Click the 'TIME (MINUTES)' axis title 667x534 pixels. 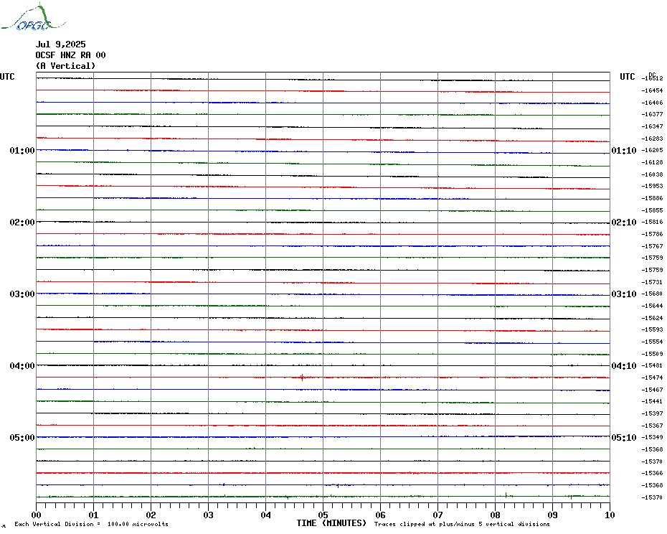tap(331, 523)
